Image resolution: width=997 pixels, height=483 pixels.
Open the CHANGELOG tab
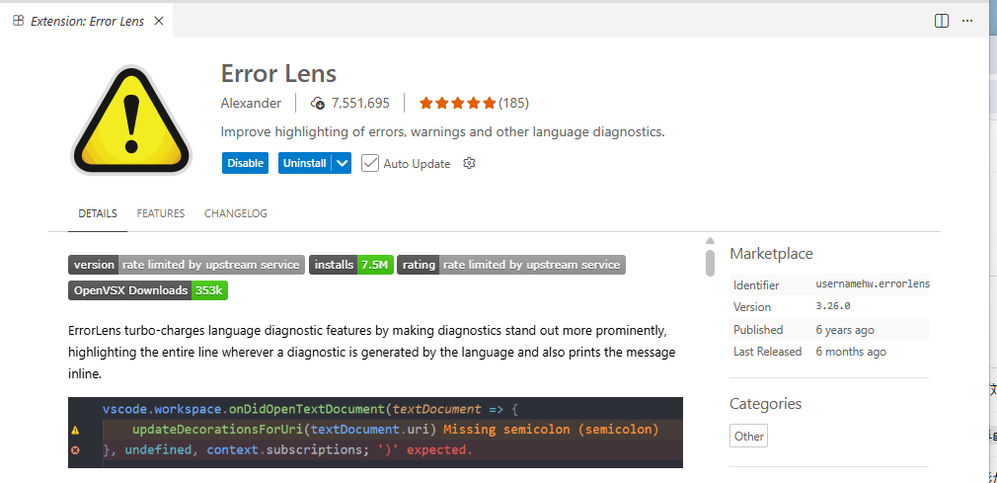(236, 213)
